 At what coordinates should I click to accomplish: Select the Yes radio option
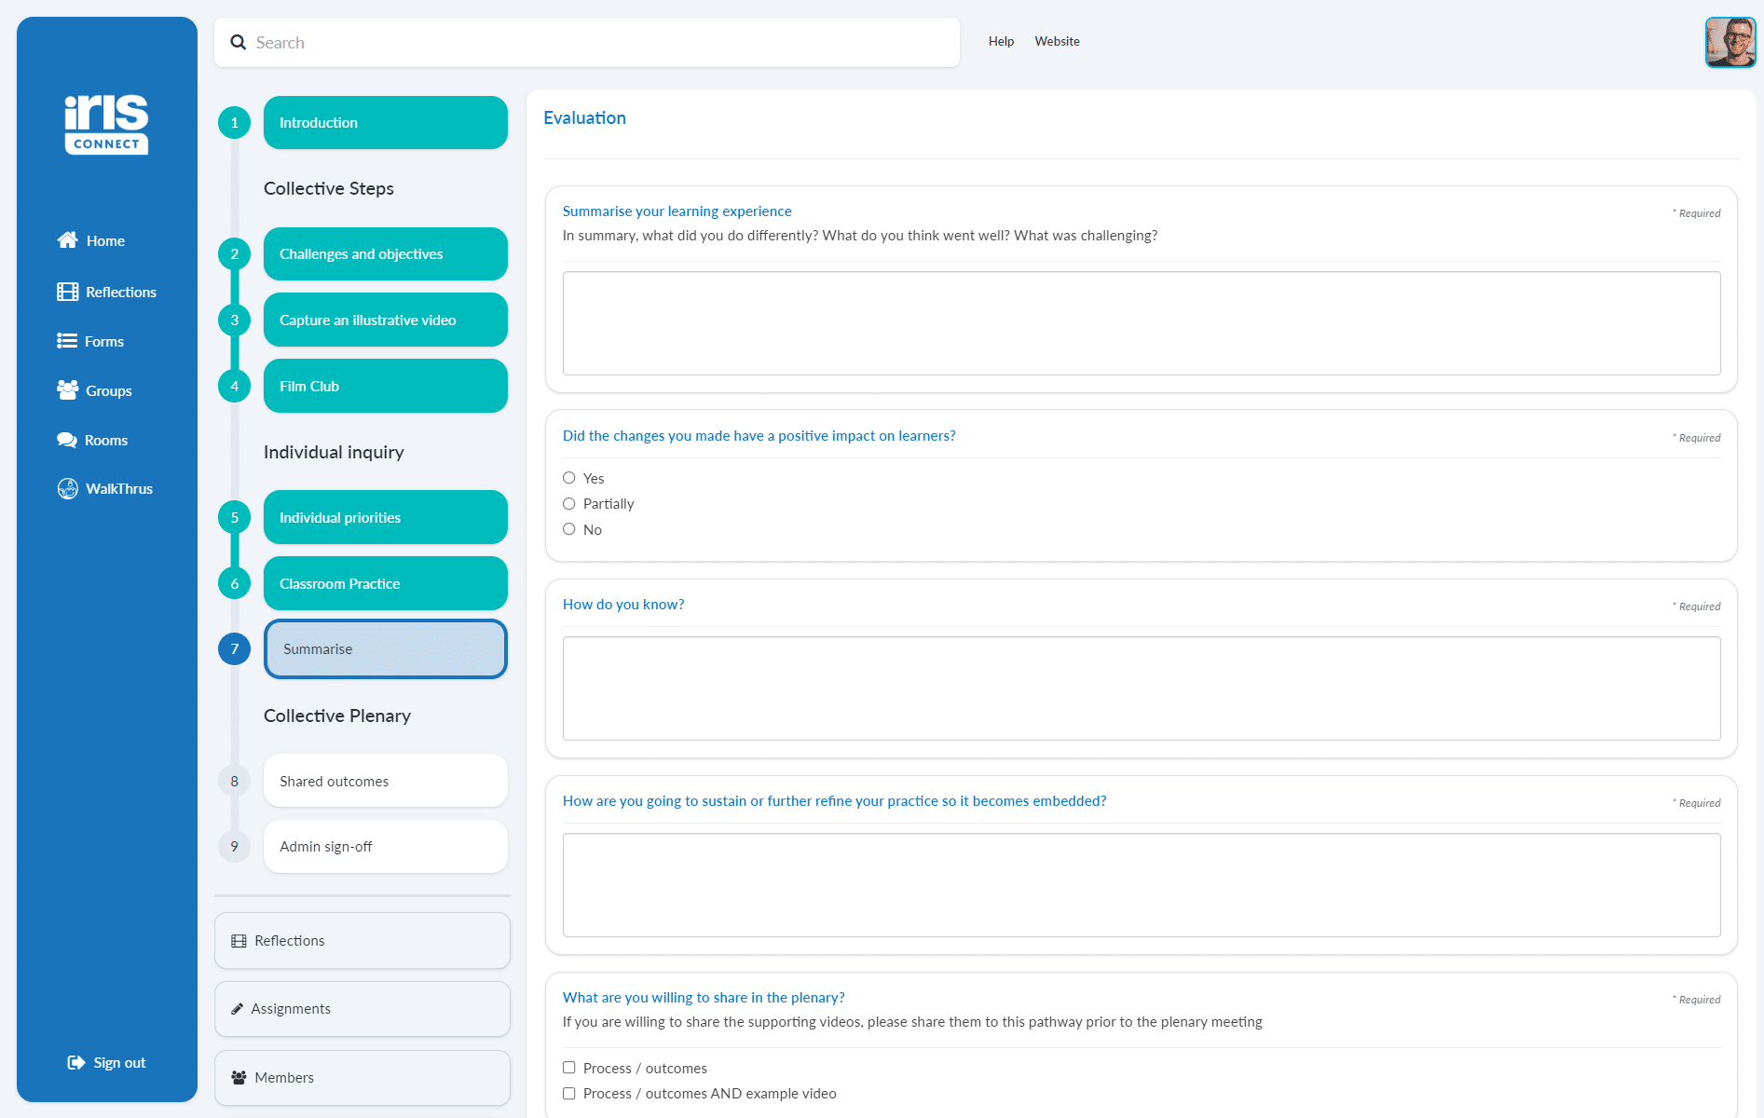click(x=568, y=478)
